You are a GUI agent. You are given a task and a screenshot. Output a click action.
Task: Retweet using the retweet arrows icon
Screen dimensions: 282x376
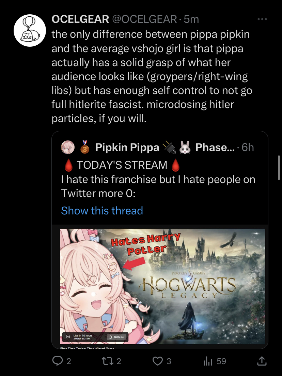coord(108,361)
